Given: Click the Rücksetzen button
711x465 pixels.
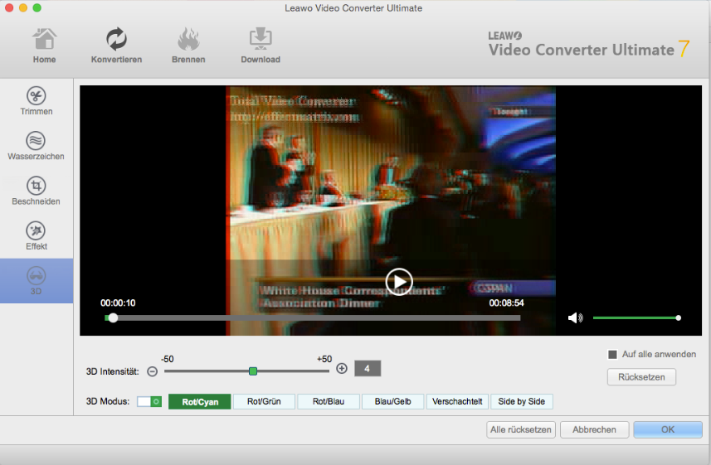Looking at the screenshot, I should pyautogui.click(x=641, y=377).
